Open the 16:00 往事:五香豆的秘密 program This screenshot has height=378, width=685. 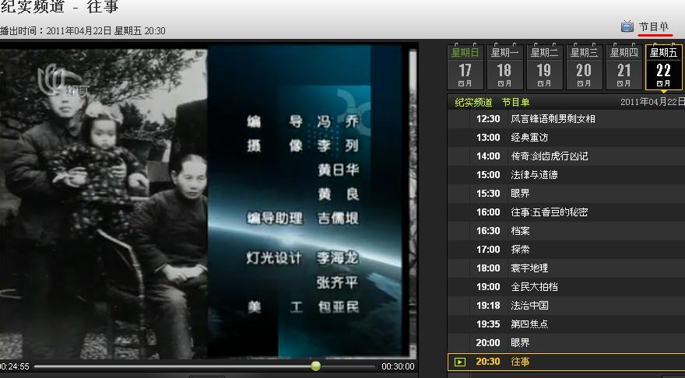tap(549, 212)
